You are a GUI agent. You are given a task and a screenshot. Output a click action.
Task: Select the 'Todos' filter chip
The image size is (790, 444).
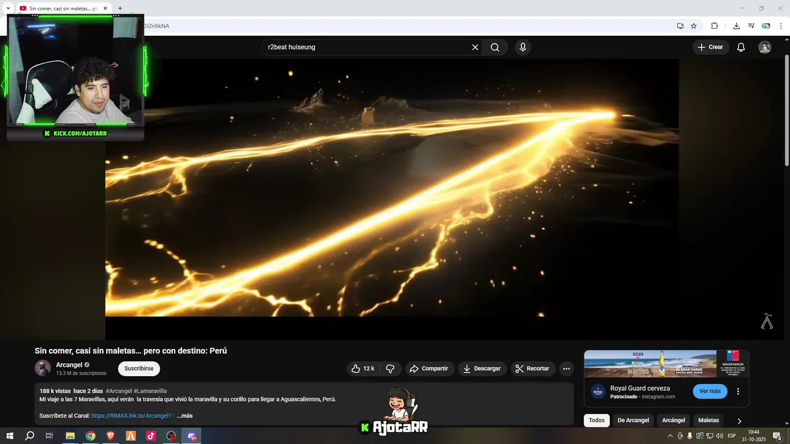tap(597, 421)
